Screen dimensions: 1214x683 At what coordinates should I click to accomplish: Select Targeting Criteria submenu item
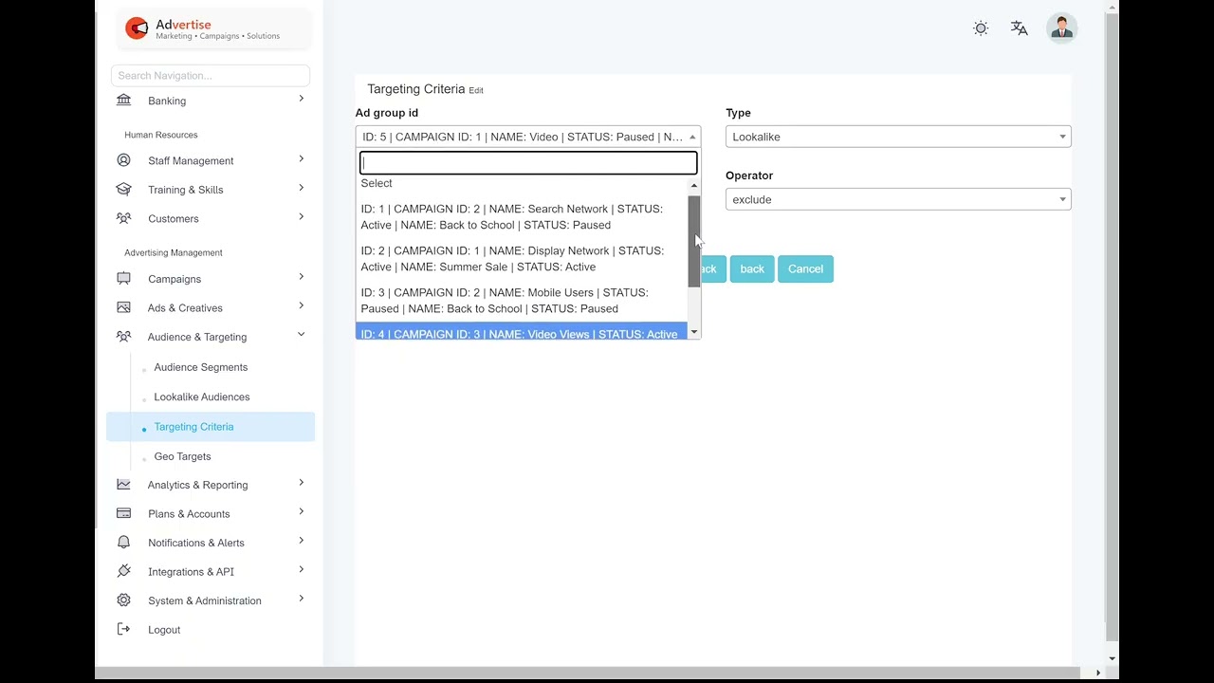211,427
